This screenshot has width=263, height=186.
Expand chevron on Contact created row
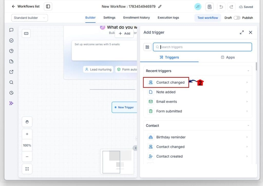pos(247,156)
